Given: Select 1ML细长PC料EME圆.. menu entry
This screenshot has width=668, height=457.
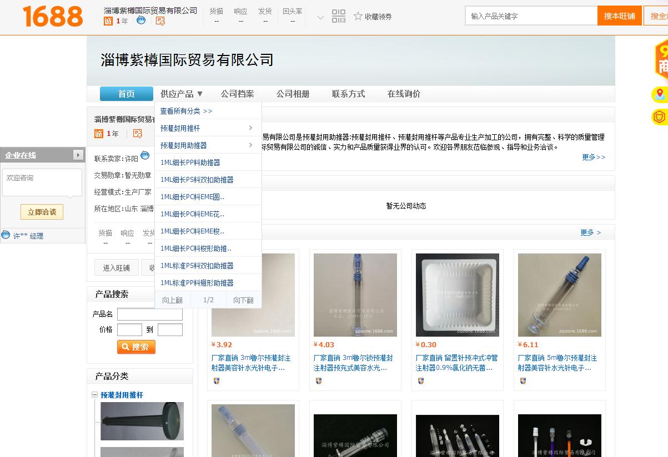Looking at the screenshot, I should click(x=208, y=197).
